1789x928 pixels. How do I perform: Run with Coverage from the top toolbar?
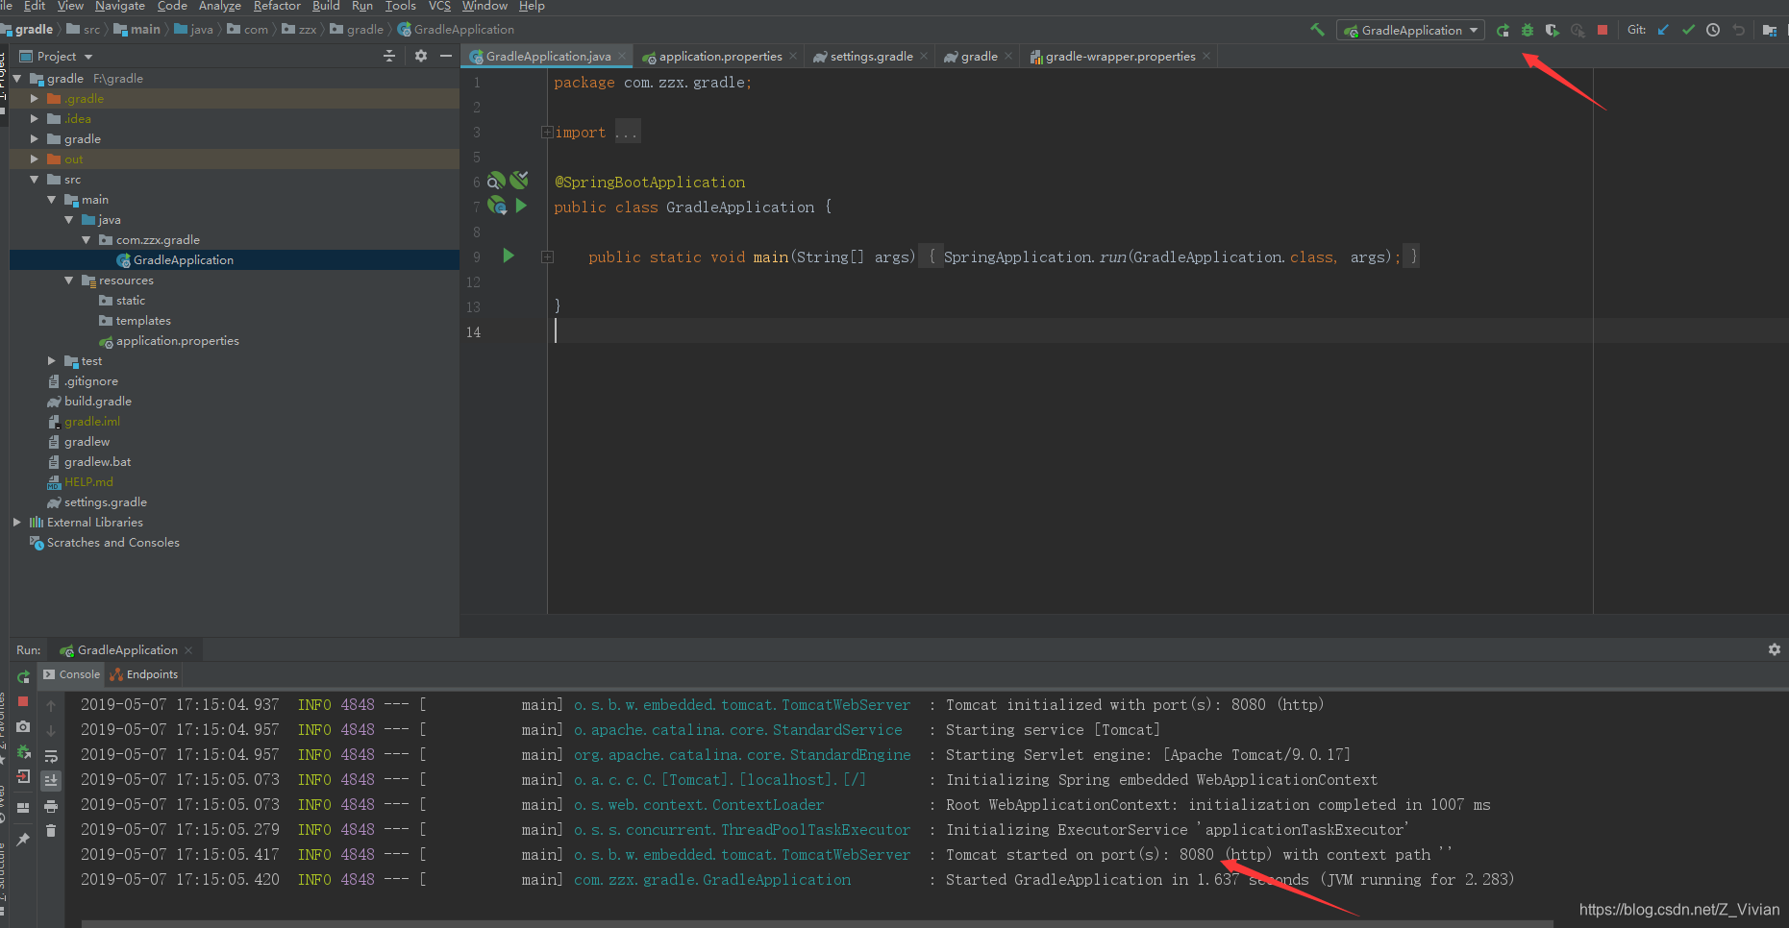(x=1552, y=31)
